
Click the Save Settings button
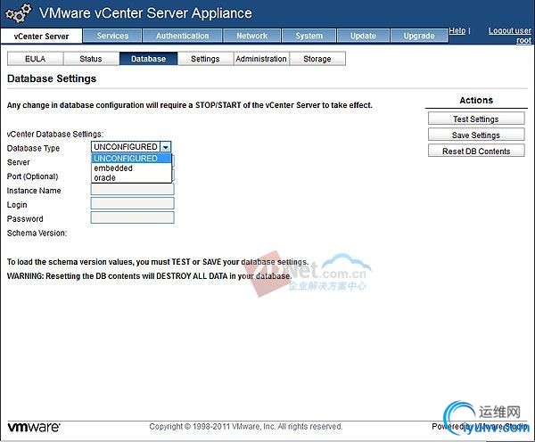point(476,135)
